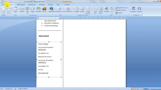
Task: Click the zoom percentage value
Action: pos(146,89)
